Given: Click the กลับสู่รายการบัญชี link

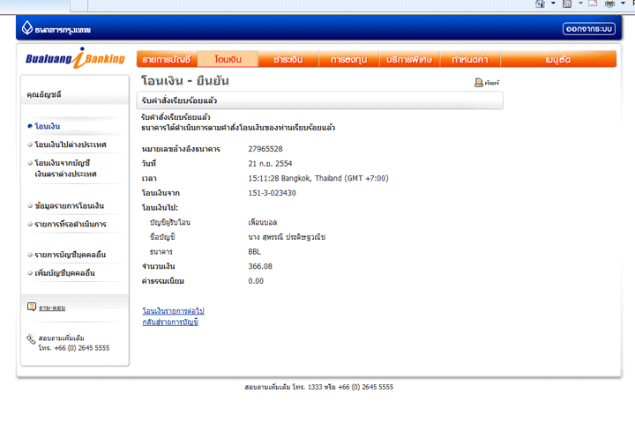Looking at the screenshot, I should (x=170, y=322).
